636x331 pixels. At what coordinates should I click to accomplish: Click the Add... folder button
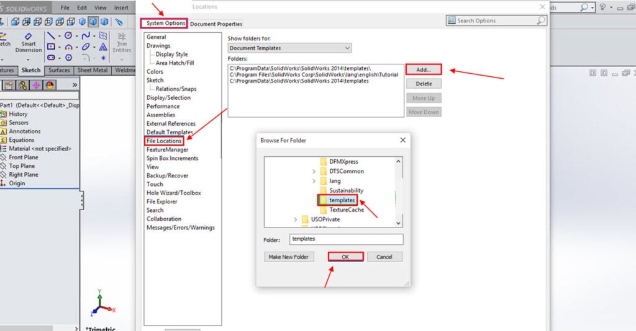click(x=424, y=69)
